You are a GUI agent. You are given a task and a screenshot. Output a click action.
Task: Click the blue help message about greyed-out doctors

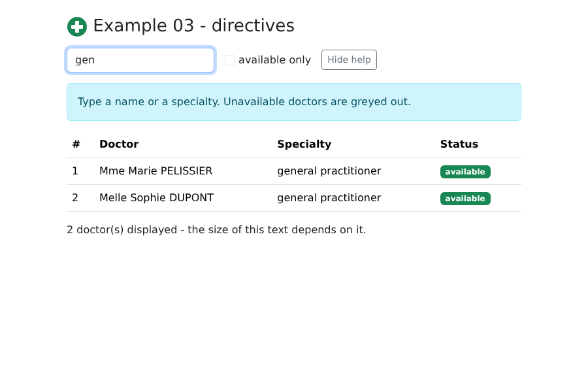pyautogui.click(x=294, y=102)
